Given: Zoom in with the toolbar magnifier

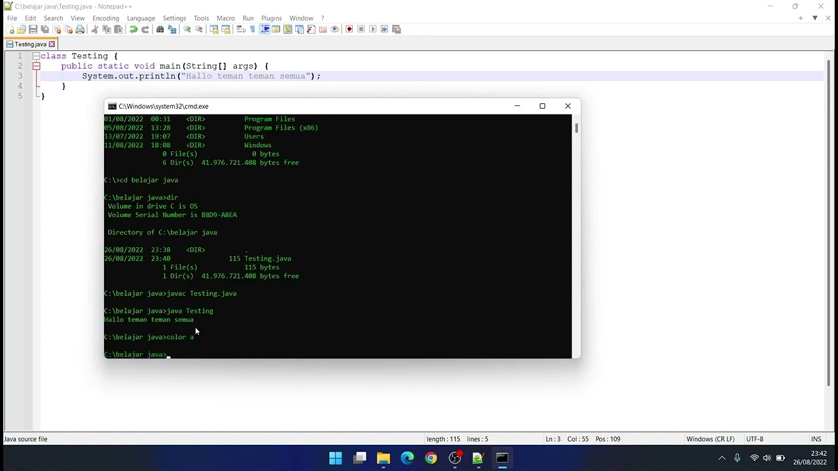Looking at the screenshot, I should point(187,29).
